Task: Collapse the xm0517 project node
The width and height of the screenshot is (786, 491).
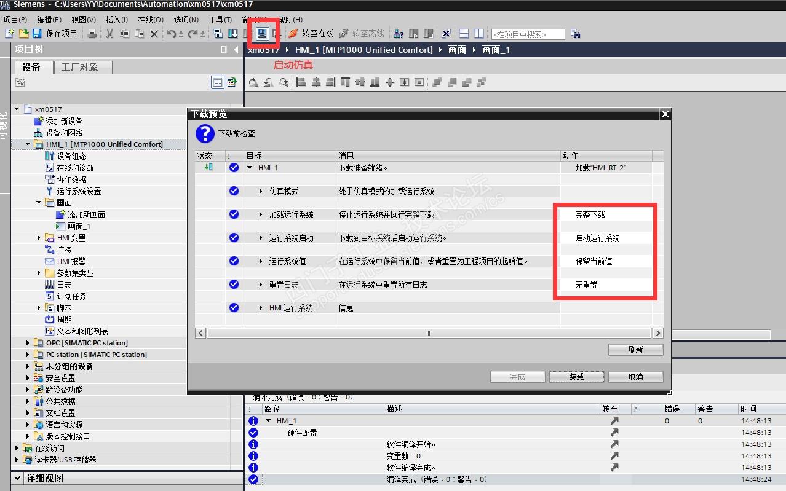Action: point(17,109)
